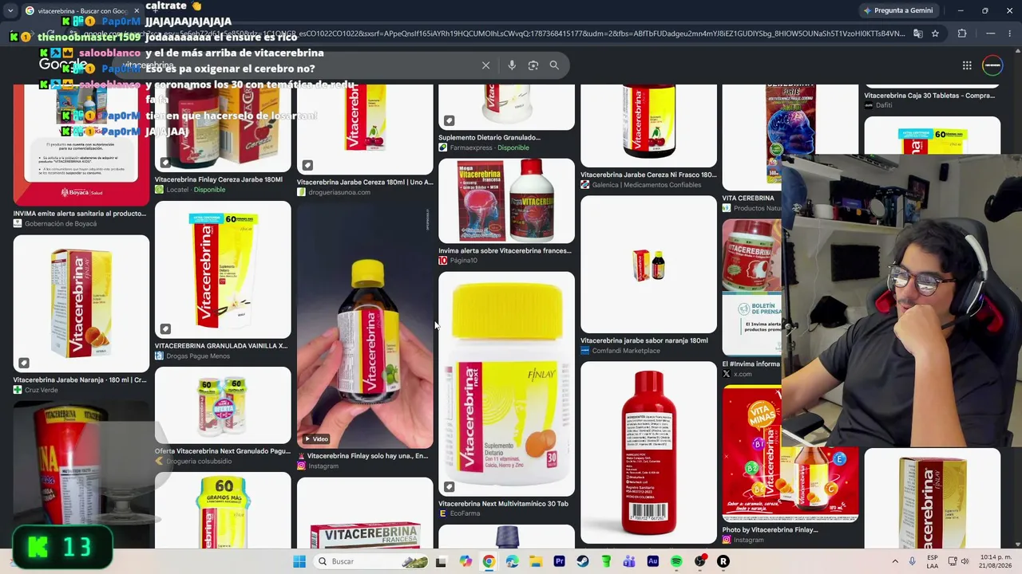The width and height of the screenshot is (1022, 574).
Task: Open the tab list dropdown arrow
Action: pyautogui.click(x=10, y=11)
